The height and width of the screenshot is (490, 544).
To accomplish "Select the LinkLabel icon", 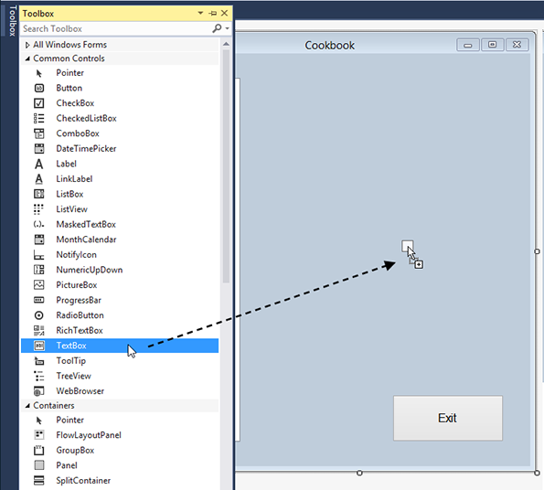I will click(x=38, y=179).
